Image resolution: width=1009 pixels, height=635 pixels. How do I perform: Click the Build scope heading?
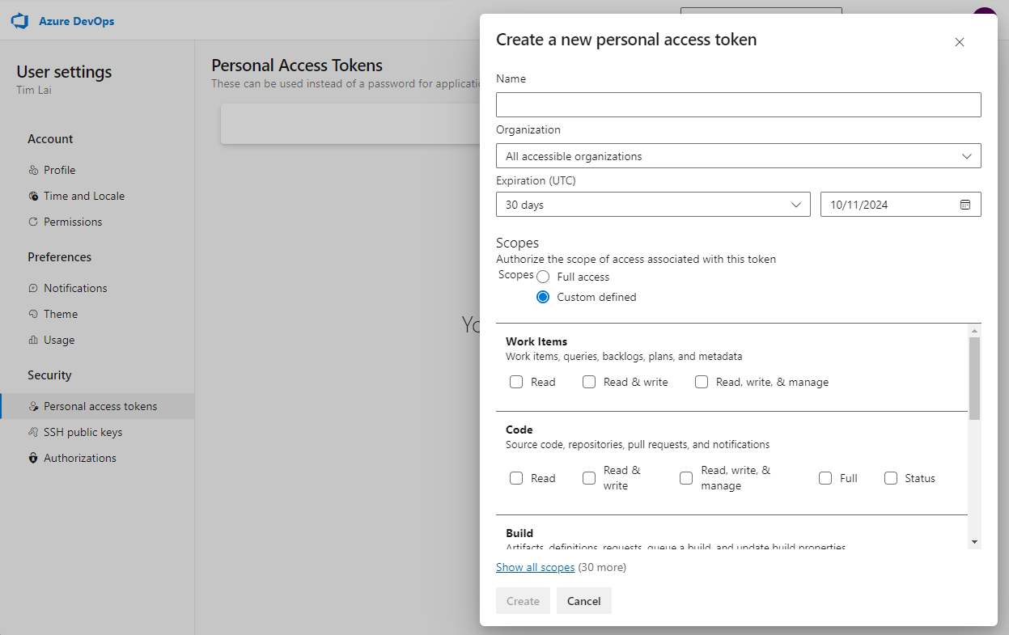tap(519, 533)
